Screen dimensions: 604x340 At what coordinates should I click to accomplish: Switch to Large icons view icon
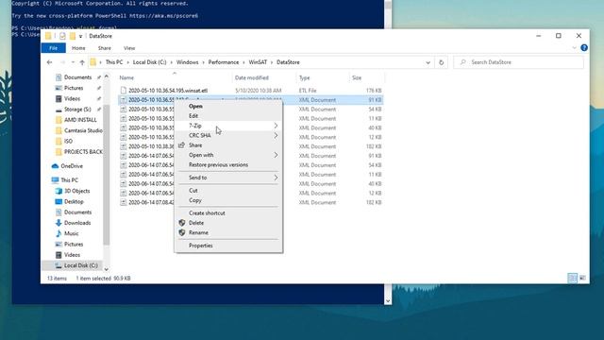point(583,278)
